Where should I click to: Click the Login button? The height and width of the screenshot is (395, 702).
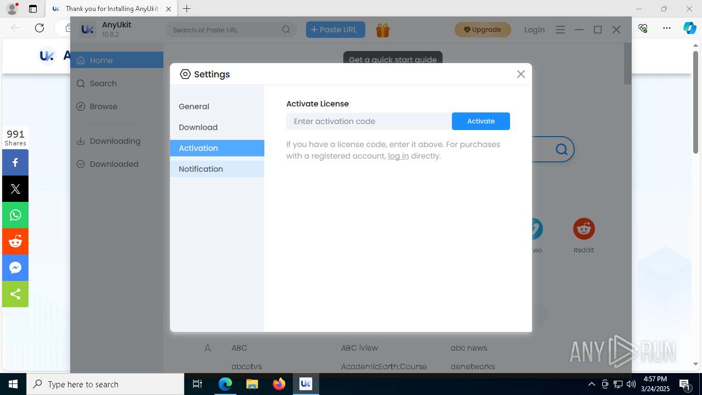click(x=534, y=30)
